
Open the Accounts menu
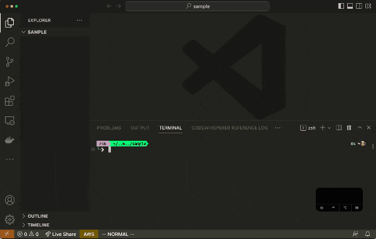pos(9,200)
